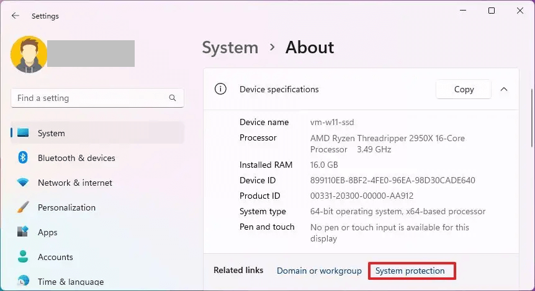Click the Find a setting search box
535x291 pixels.
90,98
